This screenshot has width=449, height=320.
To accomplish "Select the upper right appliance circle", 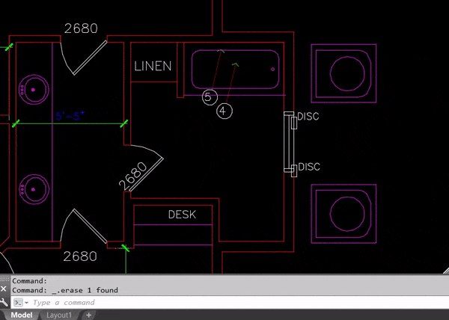I will tap(347, 73).
